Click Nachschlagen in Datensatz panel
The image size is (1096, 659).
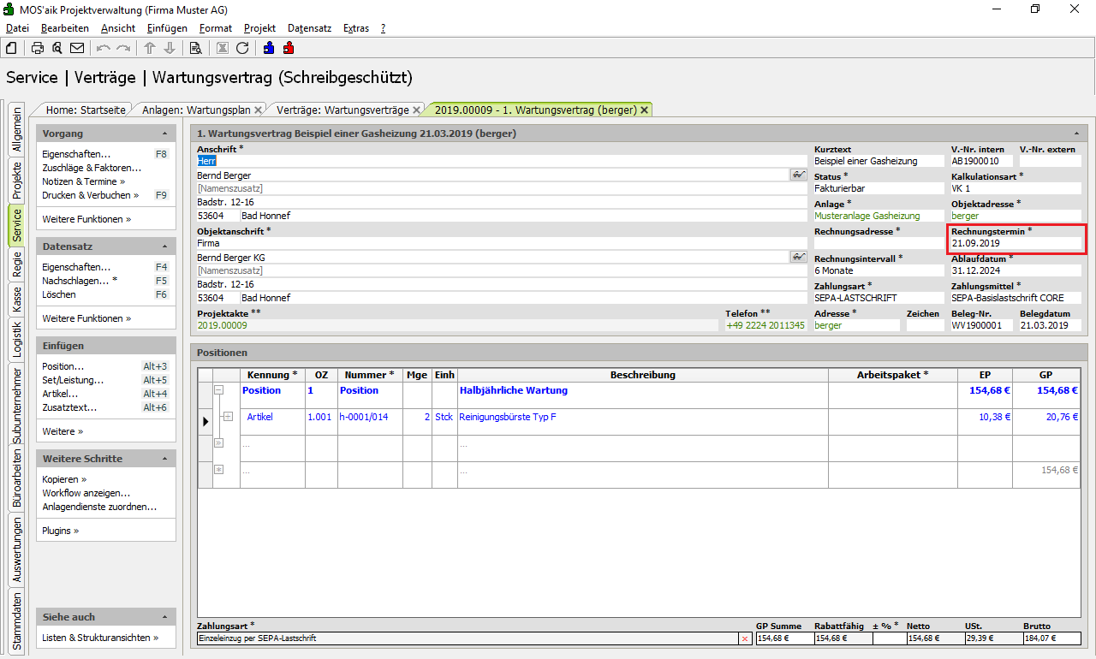80,281
